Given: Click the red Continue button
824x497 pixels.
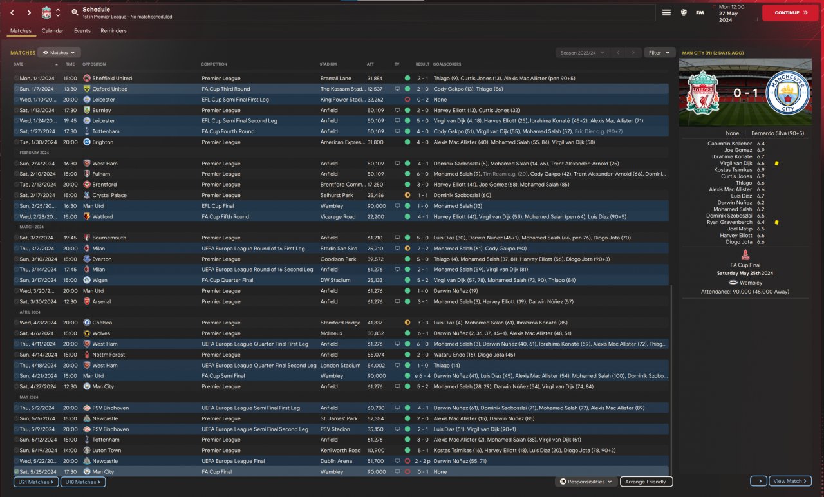Looking at the screenshot, I should [791, 12].
